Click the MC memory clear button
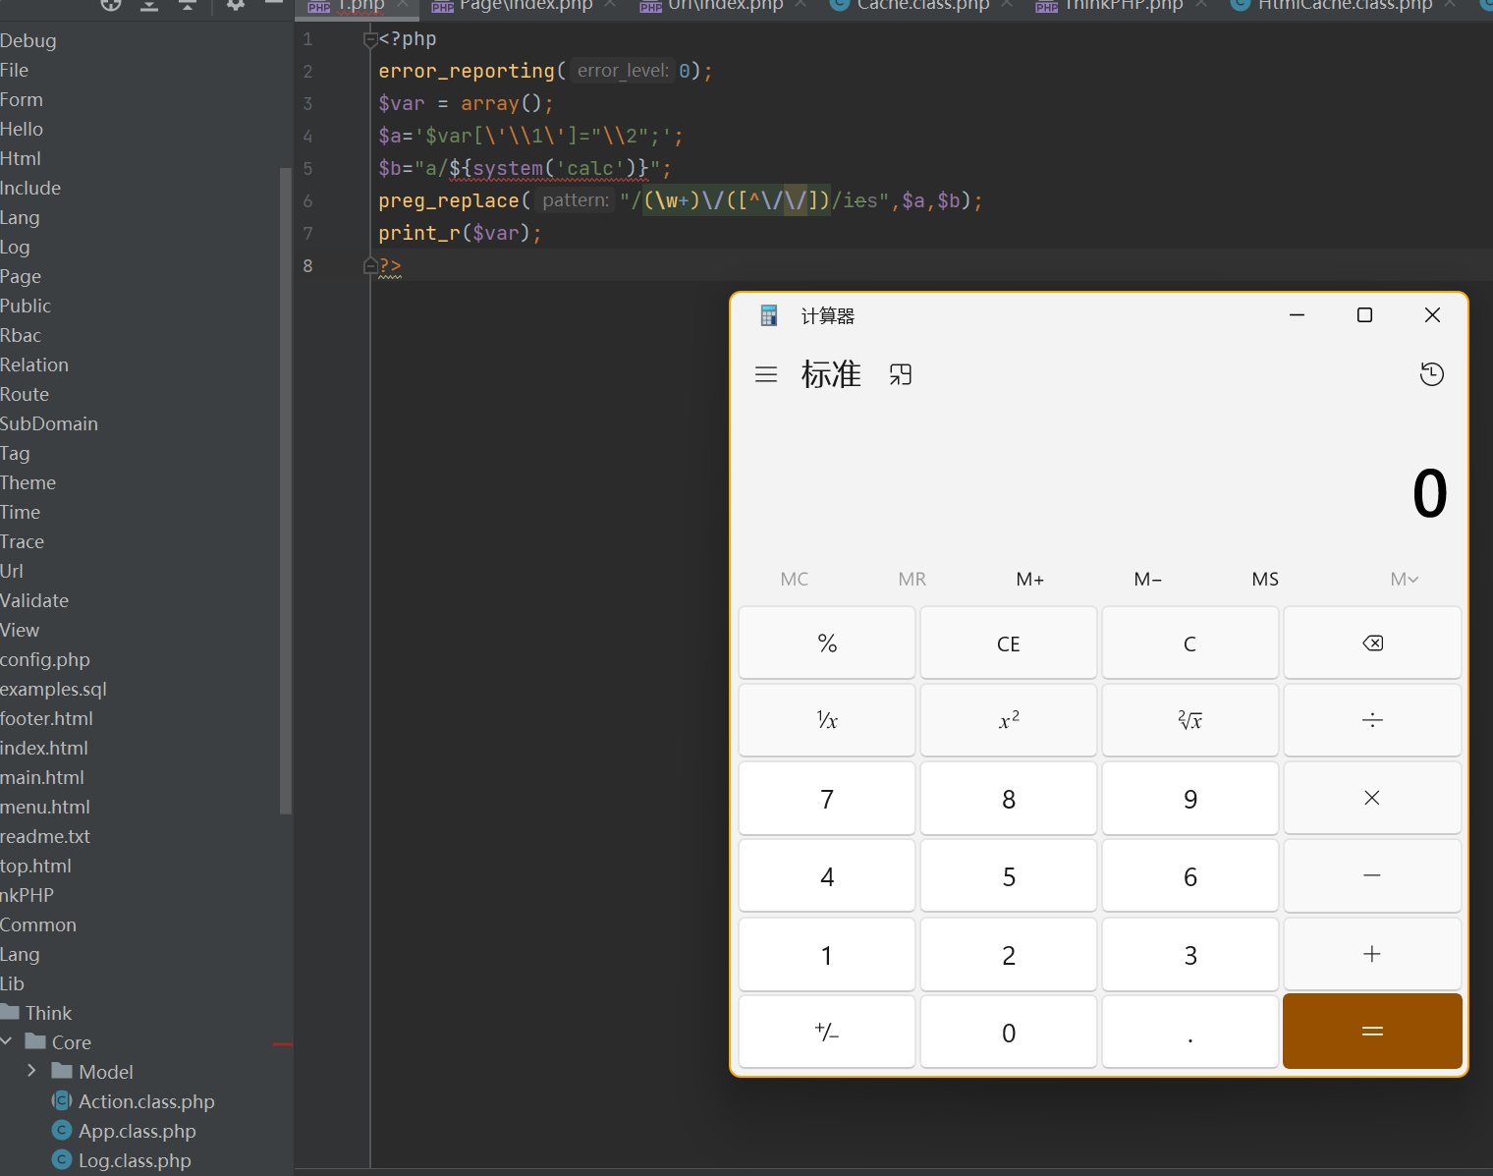The height and width of the screenshot is (1176, 1493). (x=795, y=579)
